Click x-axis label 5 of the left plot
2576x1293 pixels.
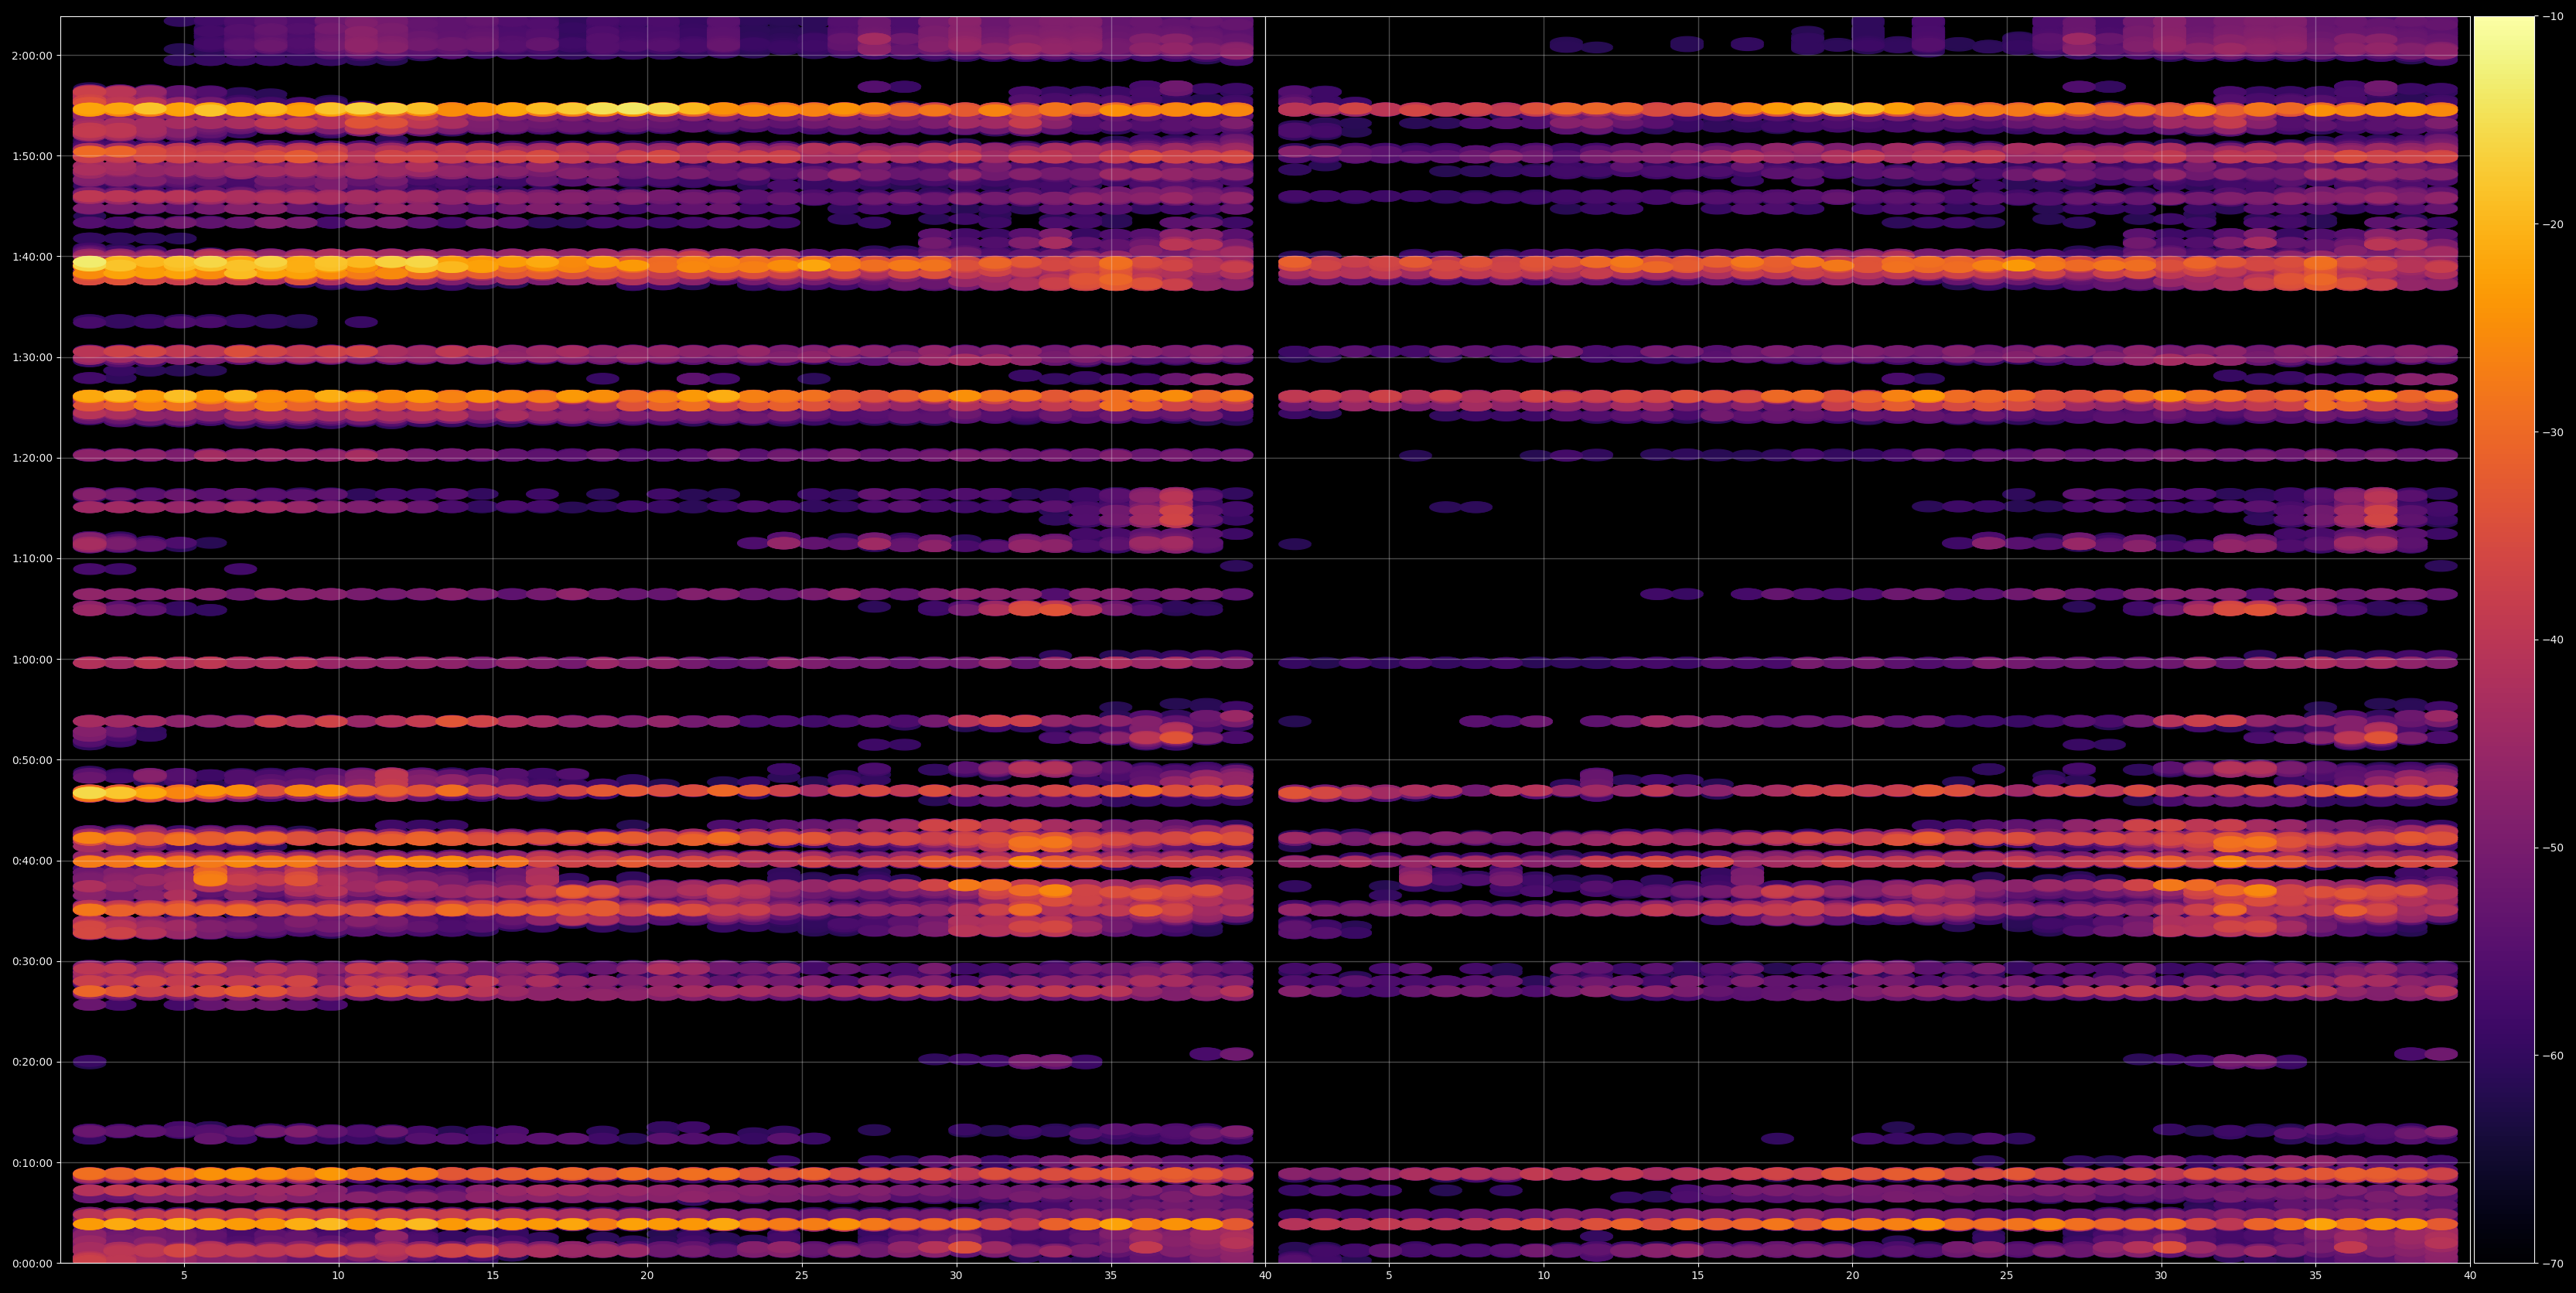click(x=184, y=1276)
